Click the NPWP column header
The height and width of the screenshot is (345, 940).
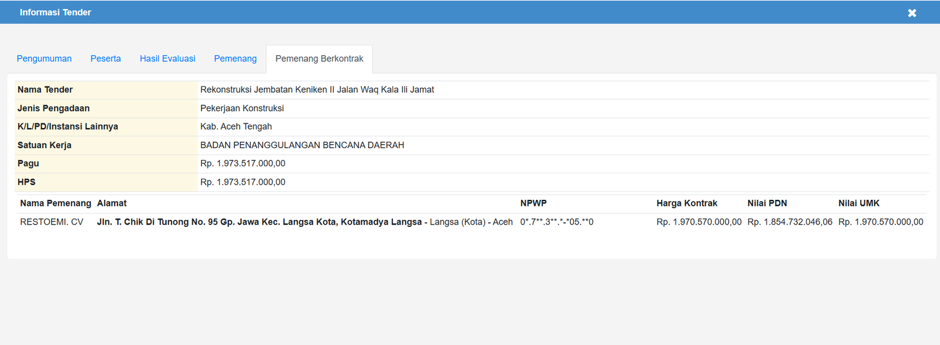pyautogui.click(x=533, y=203)
